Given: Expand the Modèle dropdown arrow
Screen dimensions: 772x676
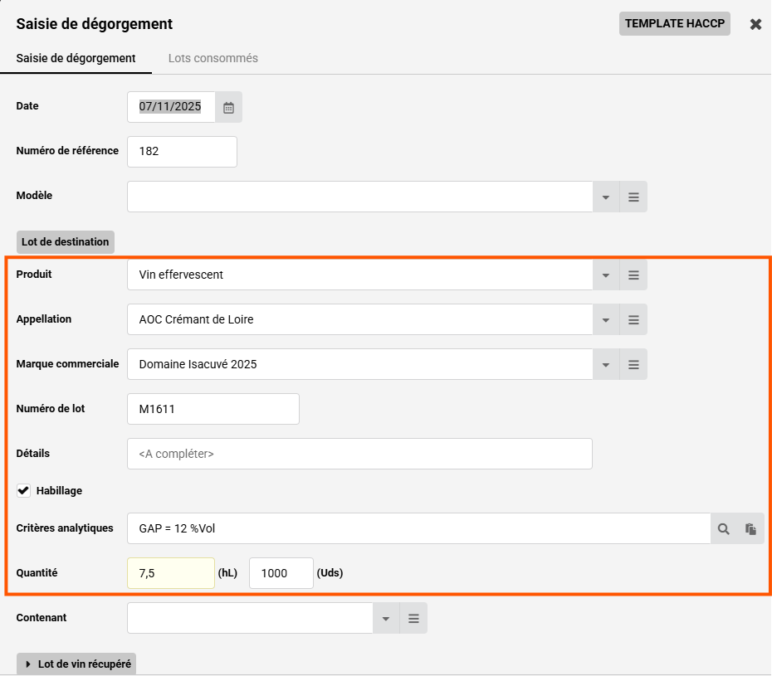Looking at the screenshot, I should tap(606, 197).
